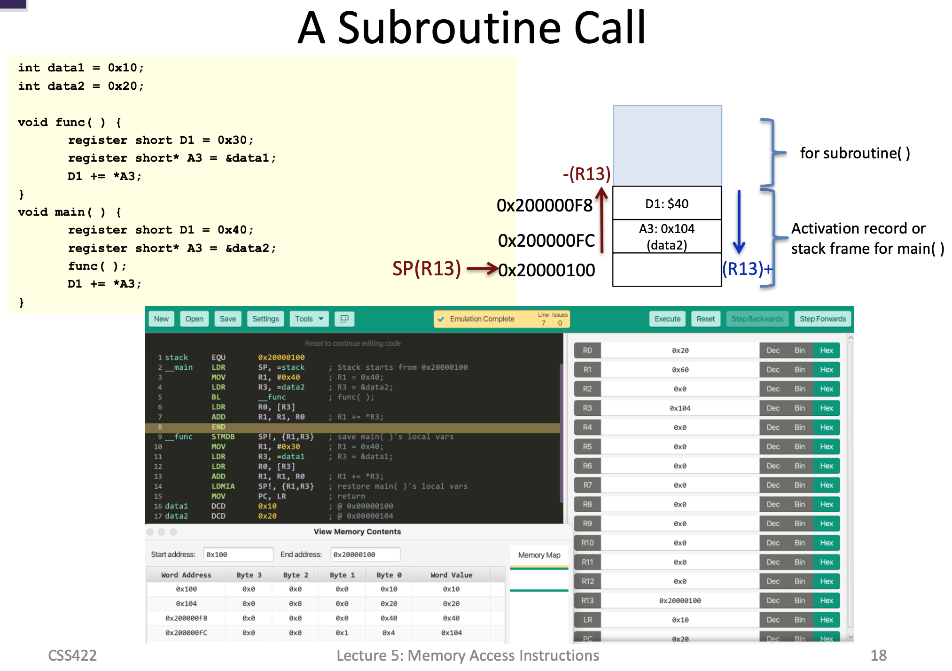Select the R2 register label

(587, 389)
